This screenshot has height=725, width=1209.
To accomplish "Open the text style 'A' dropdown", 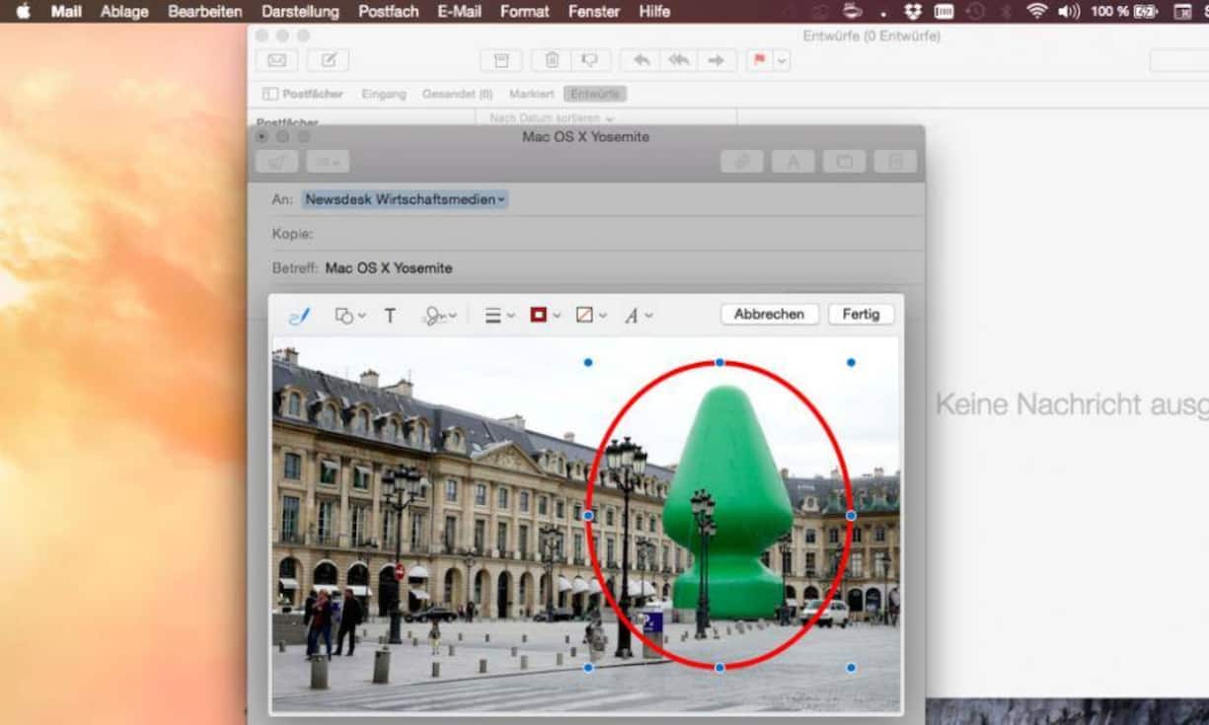I will (x=638, y=316).
